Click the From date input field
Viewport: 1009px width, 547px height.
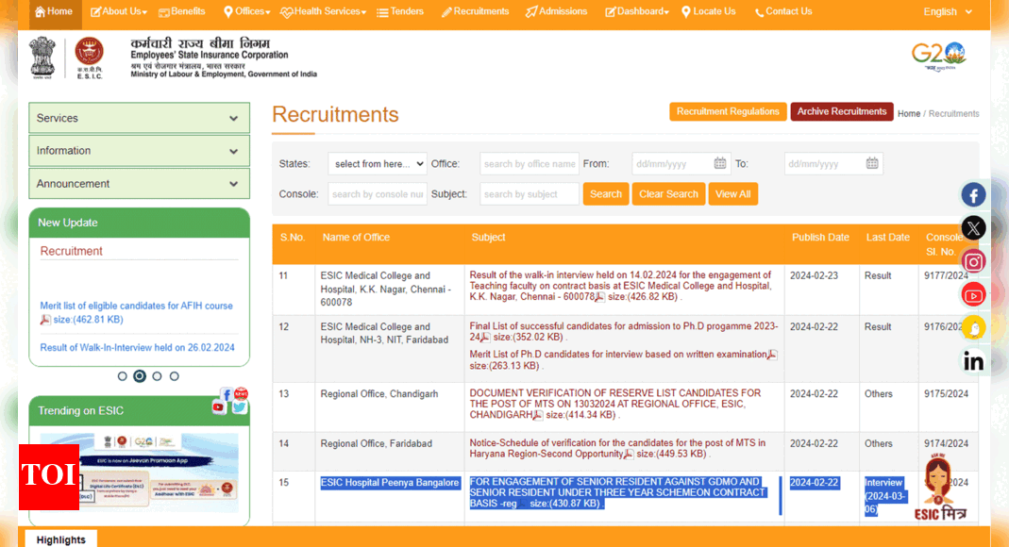[681, 164]
